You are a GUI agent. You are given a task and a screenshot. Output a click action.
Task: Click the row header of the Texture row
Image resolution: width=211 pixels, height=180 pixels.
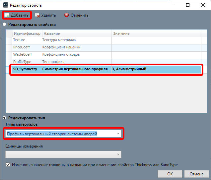9,40
